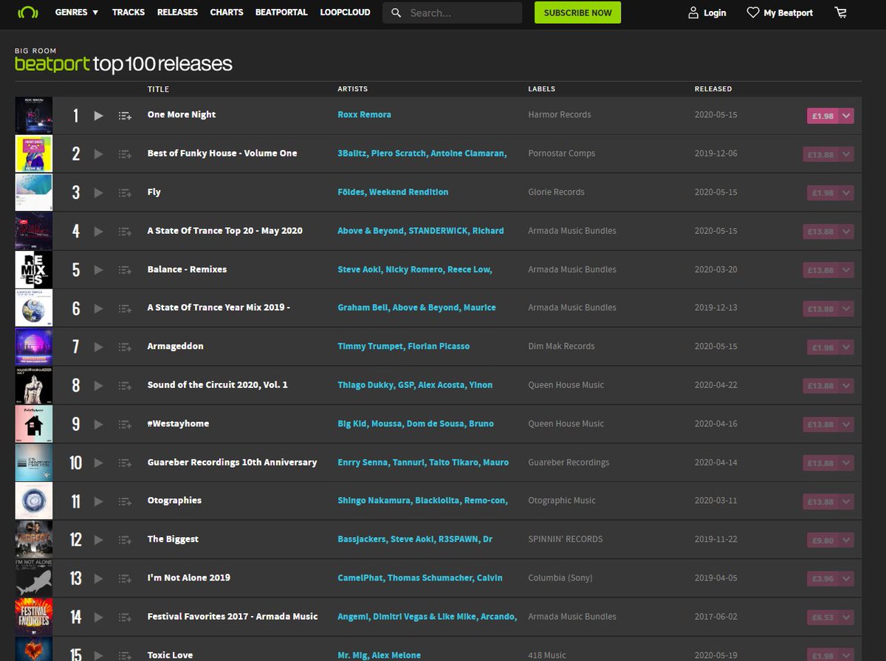Add Balance - Remixes to queue
Screen dimensions: 886x661
(125, 270)
